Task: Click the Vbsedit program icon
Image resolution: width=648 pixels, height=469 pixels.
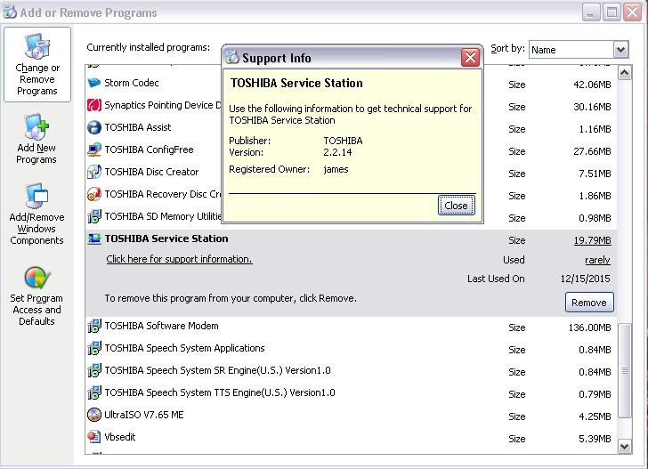Action: point(94,437)
